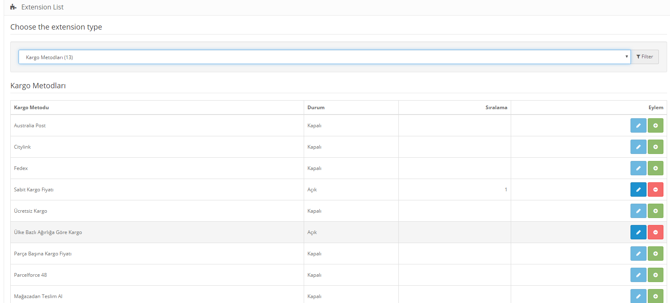Edit Ülke Bazlı Ağırlığa Göre Kargo
The width and height of the screenshot is (670, 303).
point(638,232)
